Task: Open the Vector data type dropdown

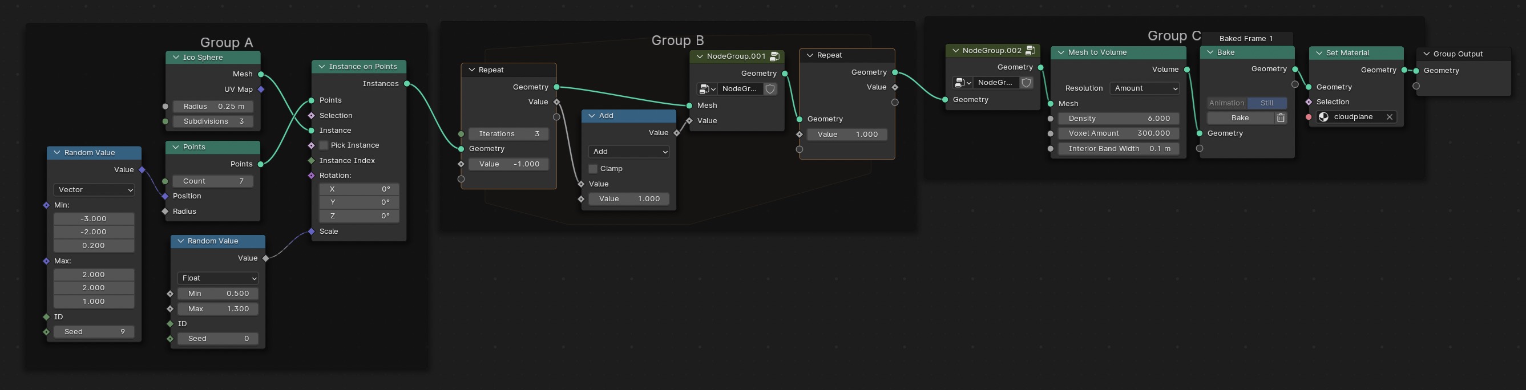Action: (x=94, y=190)
